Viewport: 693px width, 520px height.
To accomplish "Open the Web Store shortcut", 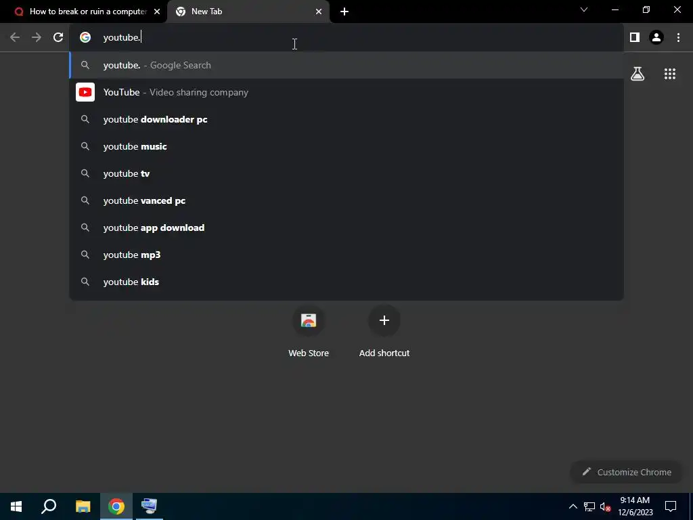I will [309, 332].
